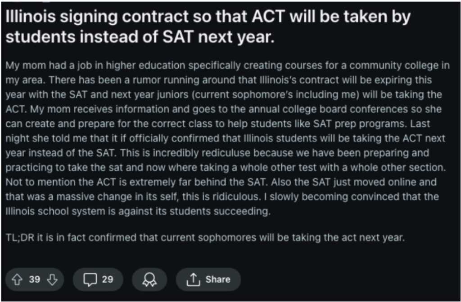Click the Share label text

(218, 280)
